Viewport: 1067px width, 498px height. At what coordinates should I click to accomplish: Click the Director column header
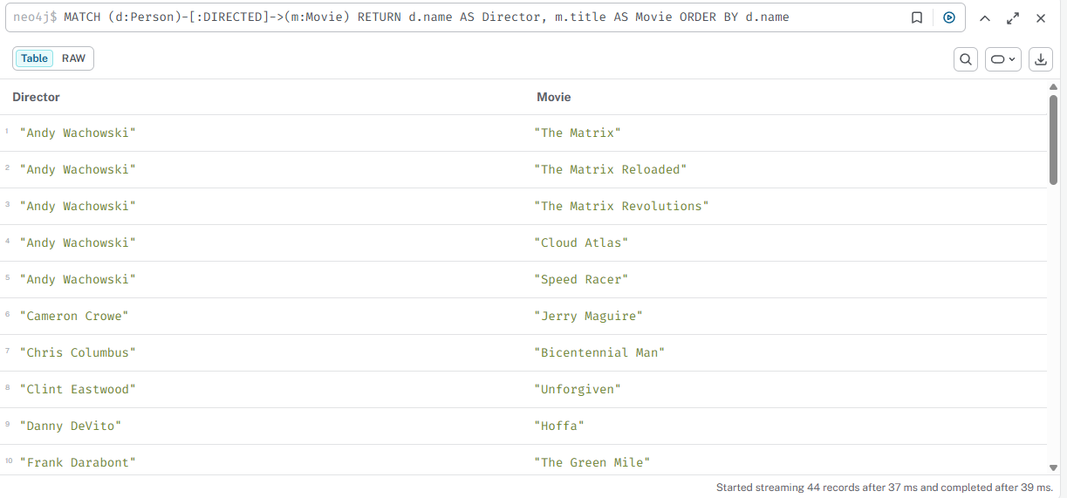click(x=37, y=97)
